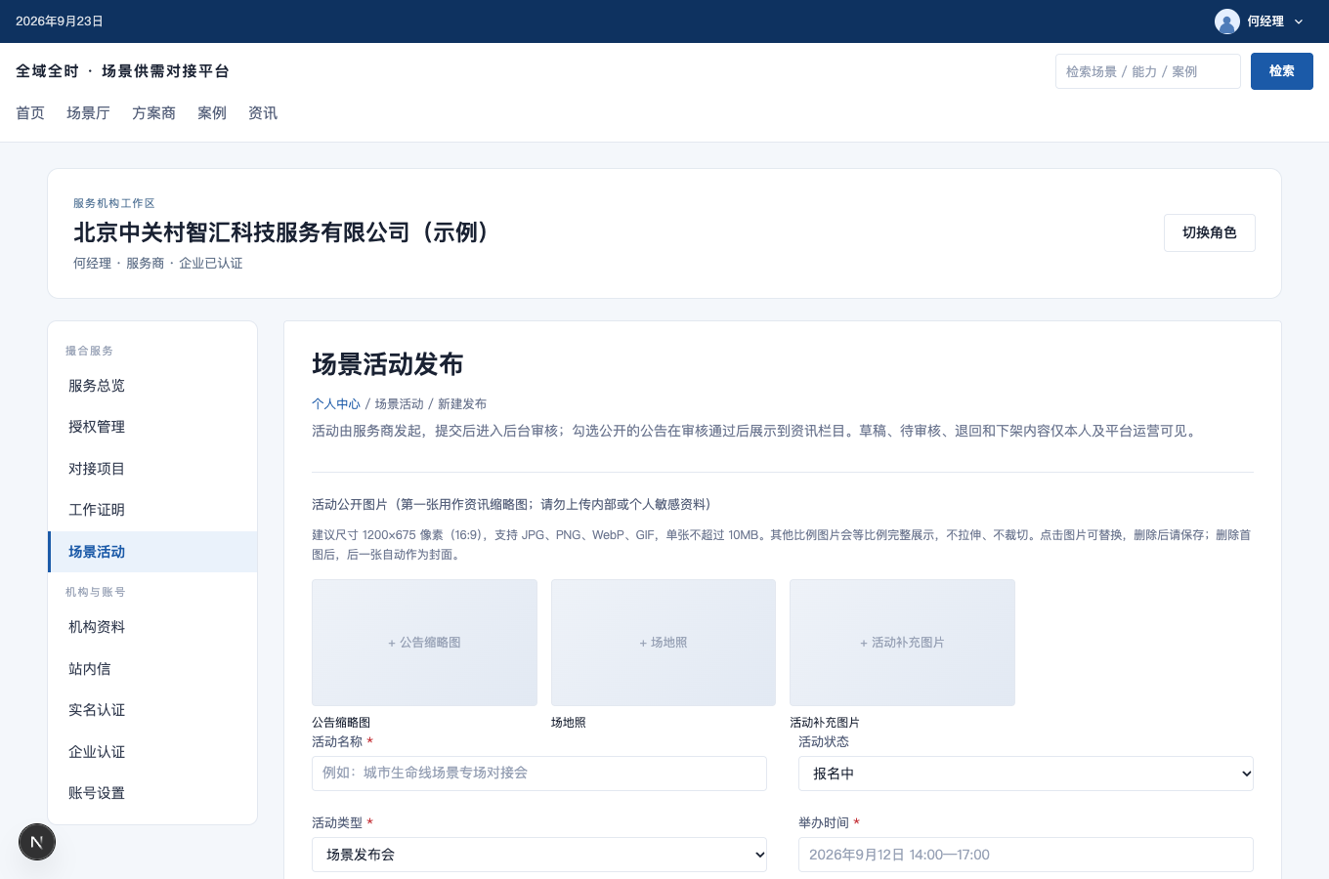The width and height of the screenshot is (1329, 879).
Task: Open the 方案商 navigation item
Action: point(153,113)
